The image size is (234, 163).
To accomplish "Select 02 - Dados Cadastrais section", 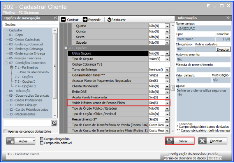I will pyautogui.click(x=25, y=40).
